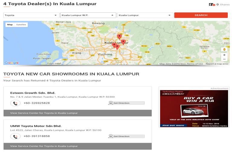This screenshot has width=232, height=152.
Task: Open Esteem Growth Sdn. Bhd. dealer title
Action: tap(33, 93)
